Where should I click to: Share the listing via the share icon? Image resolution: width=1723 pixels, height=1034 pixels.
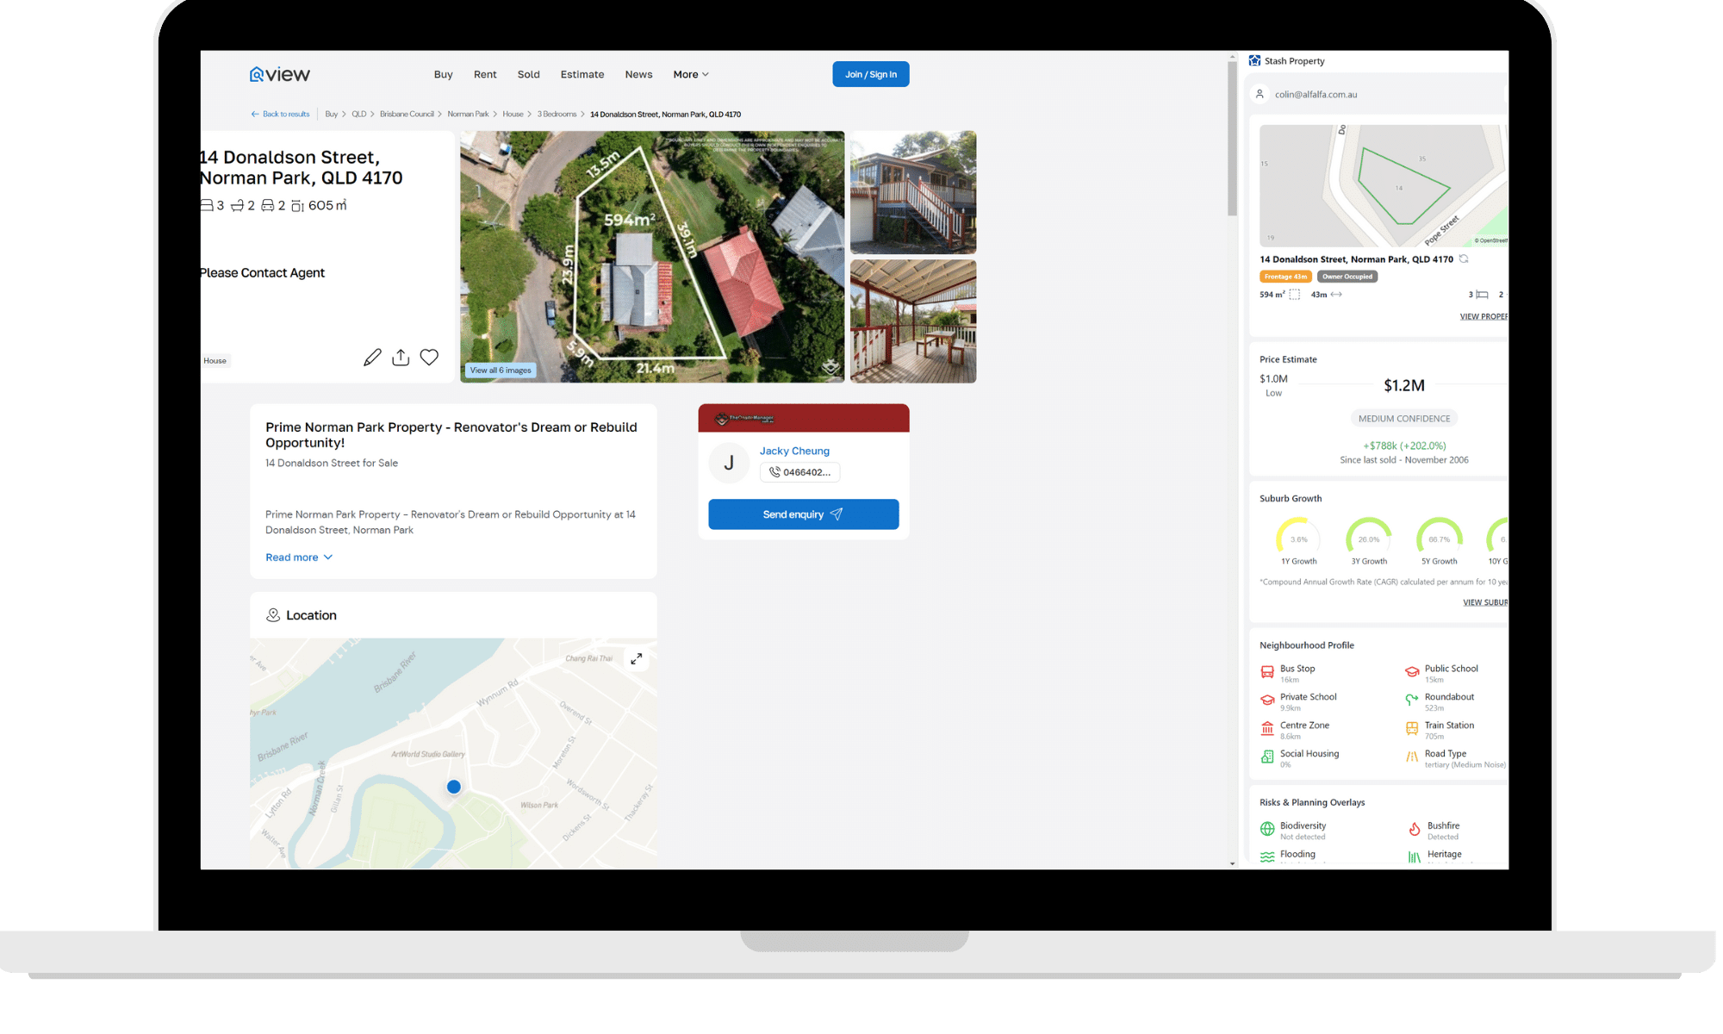click(401, 358)
